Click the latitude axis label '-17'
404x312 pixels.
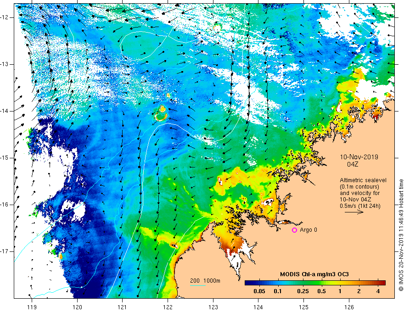5,251
